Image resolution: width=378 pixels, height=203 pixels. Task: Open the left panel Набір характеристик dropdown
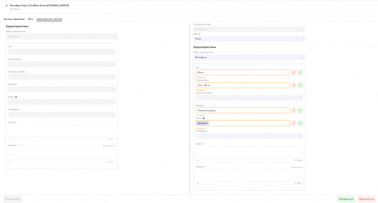pos(62,36)
